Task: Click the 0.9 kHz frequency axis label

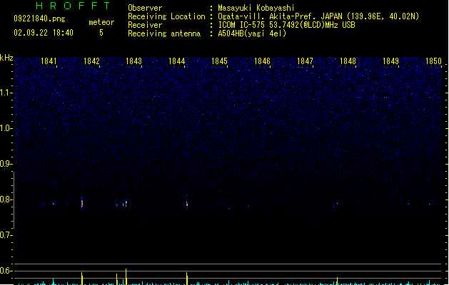Action: click(6, 164)
